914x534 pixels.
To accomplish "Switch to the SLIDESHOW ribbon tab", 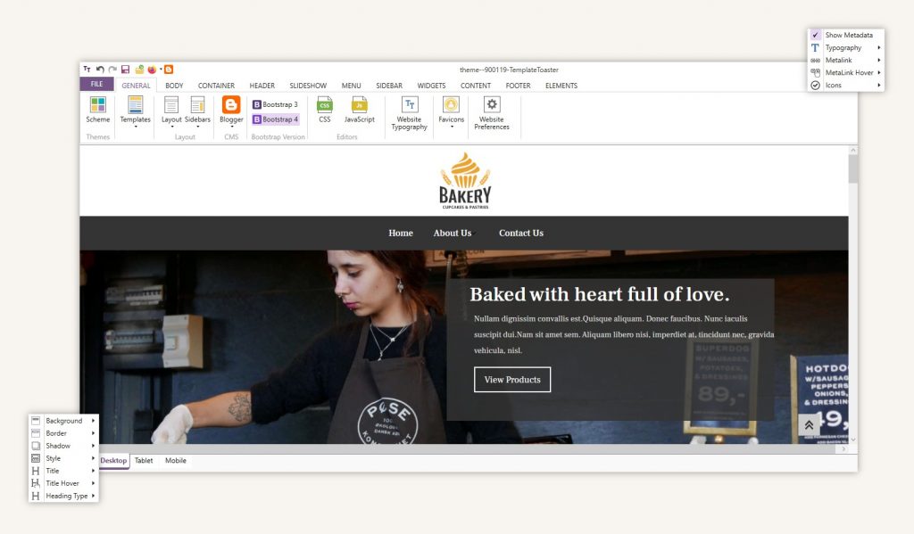I will click(x=308, y=86).
